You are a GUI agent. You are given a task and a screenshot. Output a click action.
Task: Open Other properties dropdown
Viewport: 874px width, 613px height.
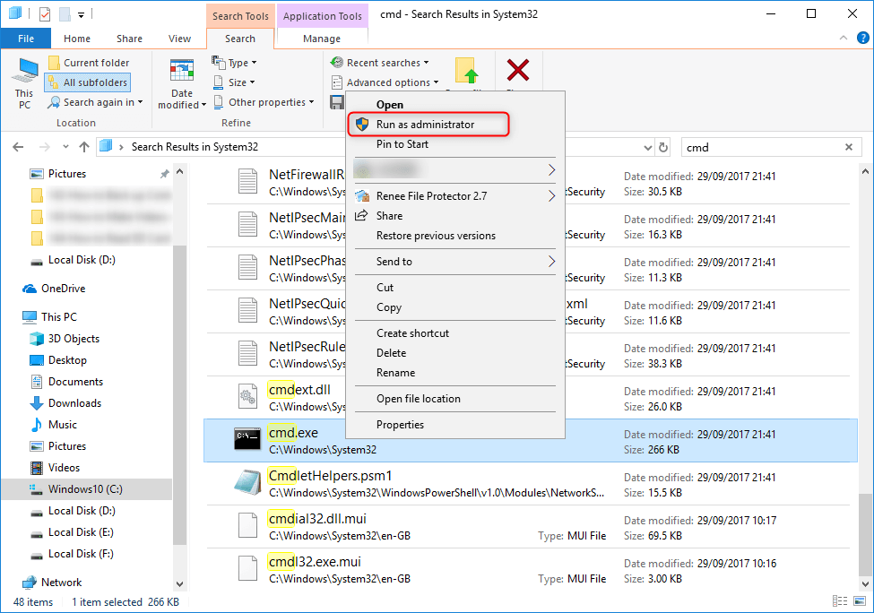[x=264, y=102]
